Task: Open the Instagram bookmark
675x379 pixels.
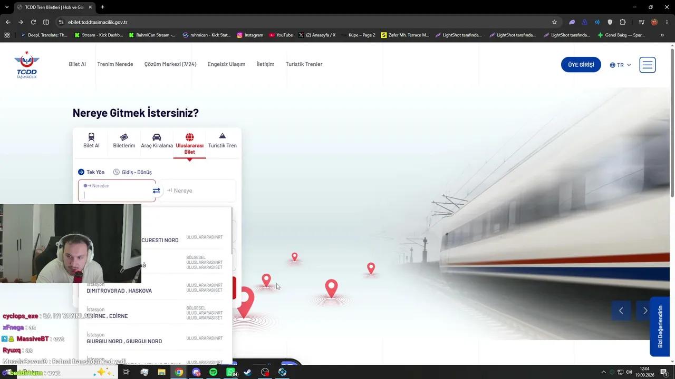Action: pos(250,35)
